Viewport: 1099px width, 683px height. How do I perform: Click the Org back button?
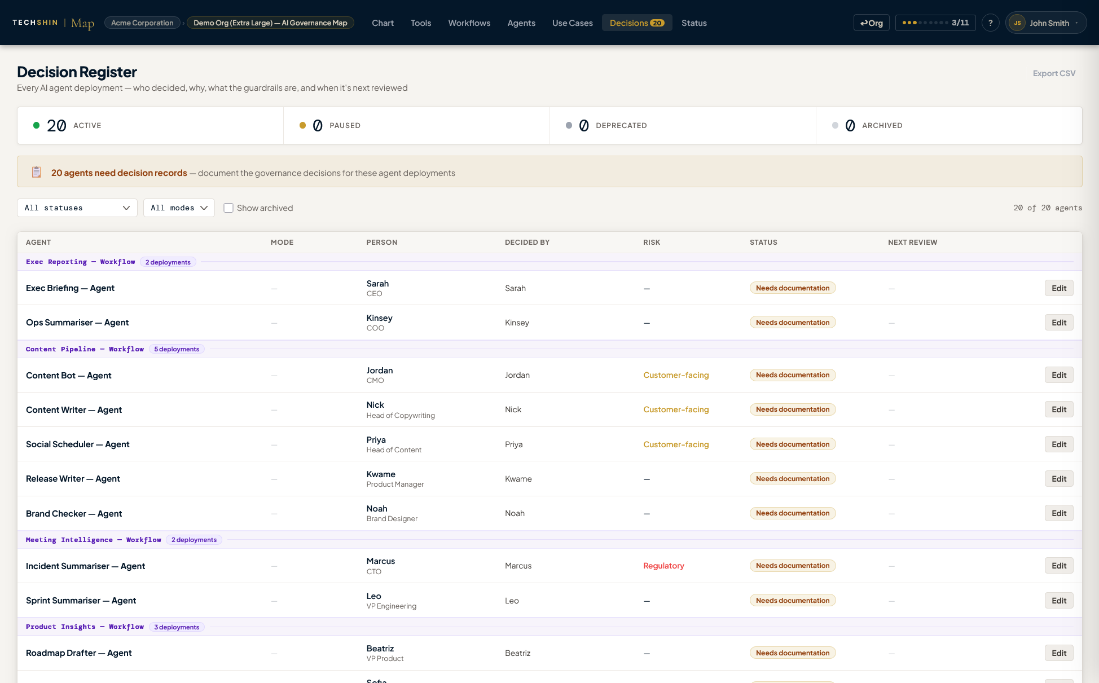pos(872,23)
